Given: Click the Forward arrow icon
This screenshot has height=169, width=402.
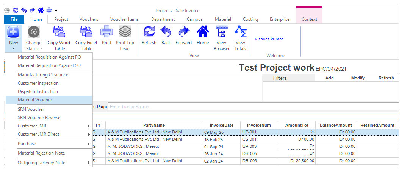Looking at the screenshot, I should pyautogui.click(x=183, y=33).
